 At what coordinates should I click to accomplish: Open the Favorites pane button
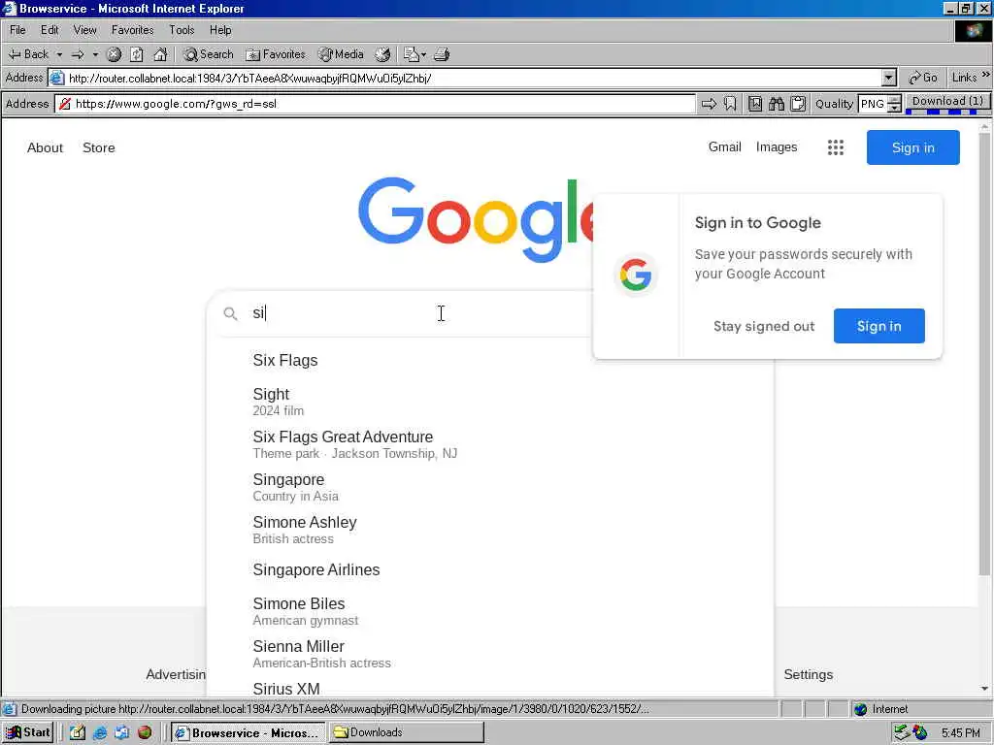276,54
